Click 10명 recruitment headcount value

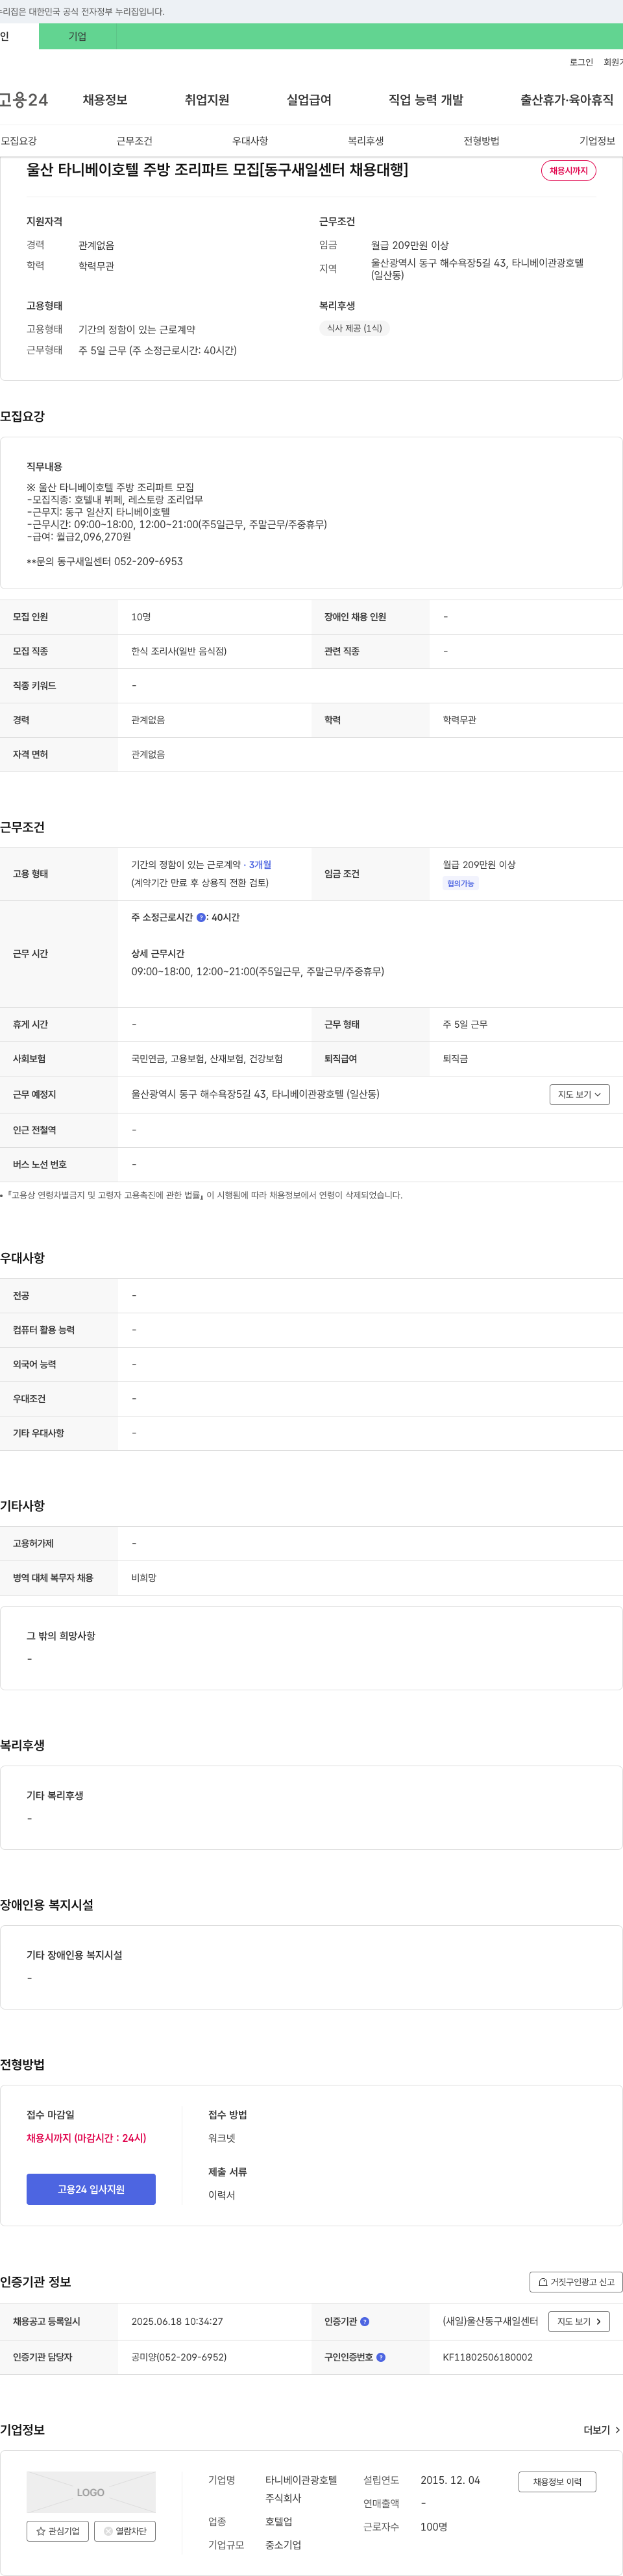tap(141, 617)
